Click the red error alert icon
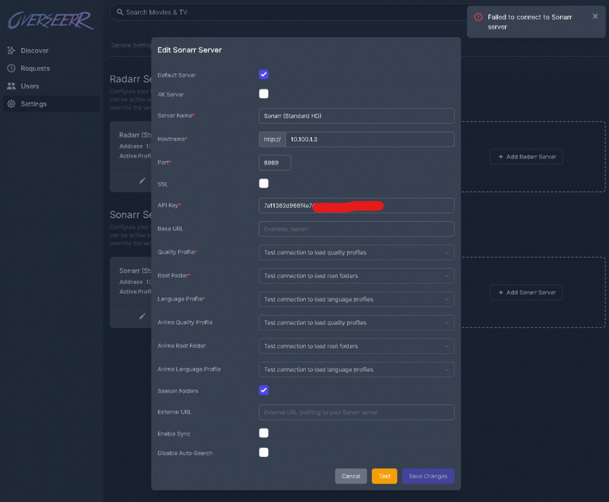The image size is (609, 502). (x=478, y=17)
